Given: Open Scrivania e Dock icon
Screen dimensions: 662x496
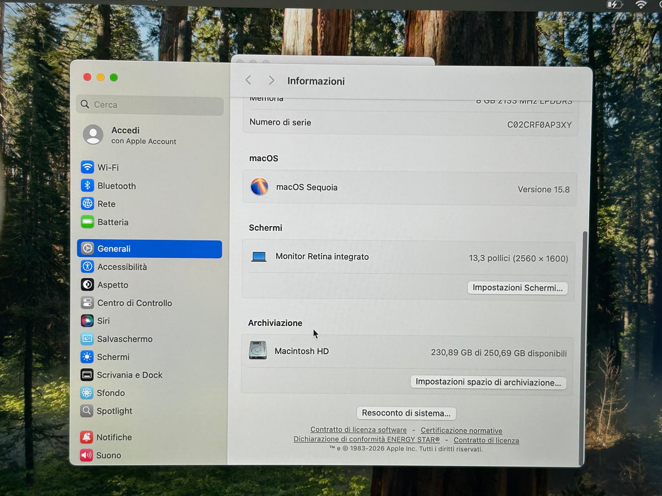Looking at the screenshot, I should click(x=87, y=375).
